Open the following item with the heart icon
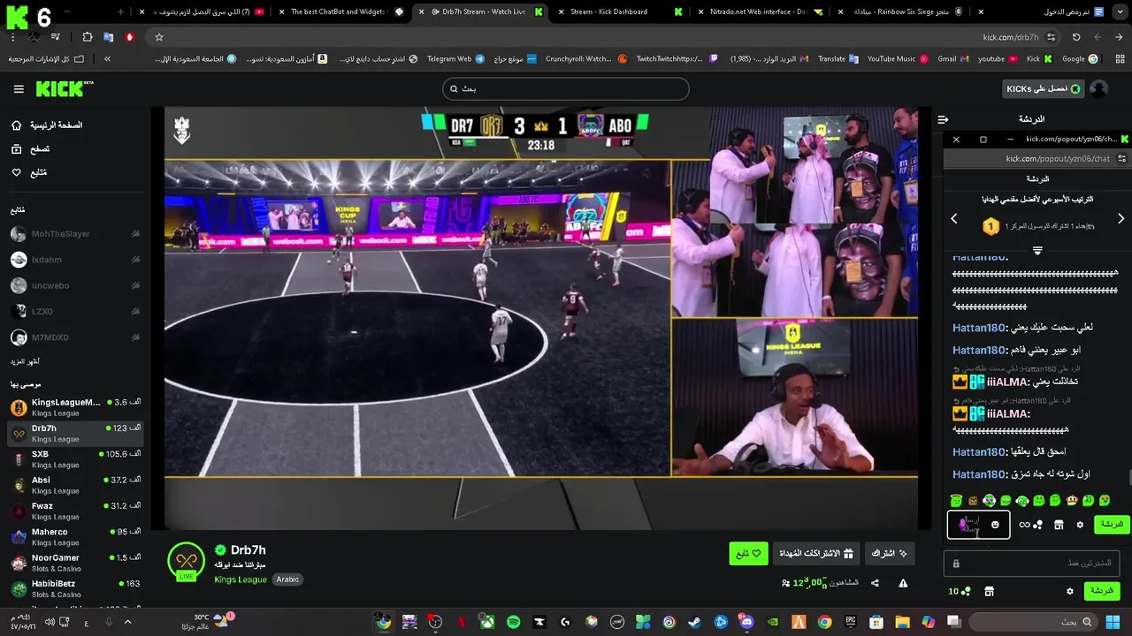 coord(28,172)
